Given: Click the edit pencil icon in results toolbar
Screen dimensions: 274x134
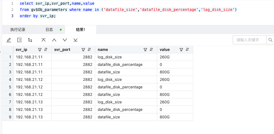Looking at the screenshot, I should click(9, 40).
